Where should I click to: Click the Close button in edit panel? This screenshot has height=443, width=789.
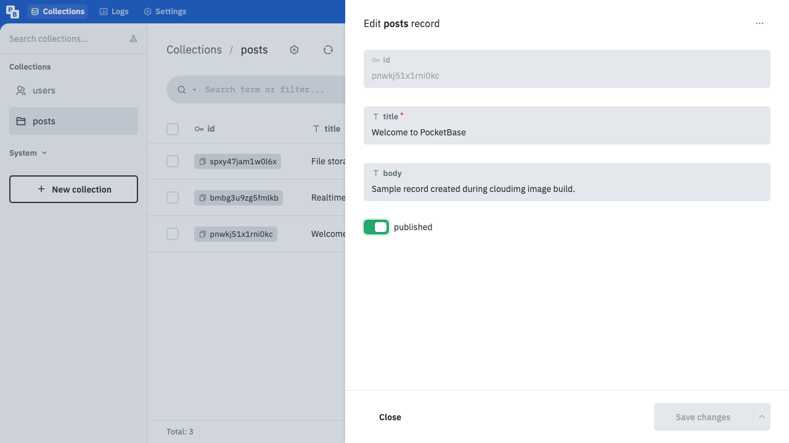(390, 417)
